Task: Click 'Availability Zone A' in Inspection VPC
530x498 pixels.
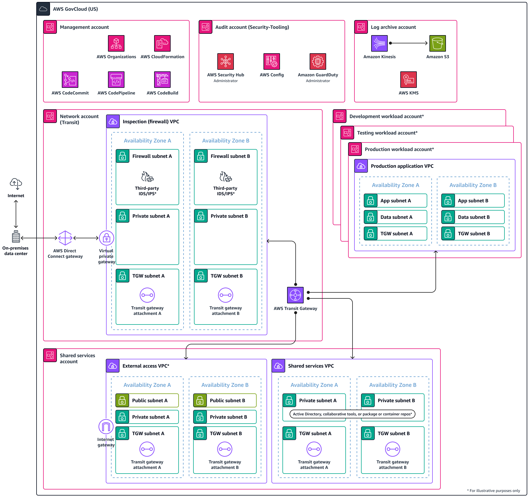Action: 148,141
